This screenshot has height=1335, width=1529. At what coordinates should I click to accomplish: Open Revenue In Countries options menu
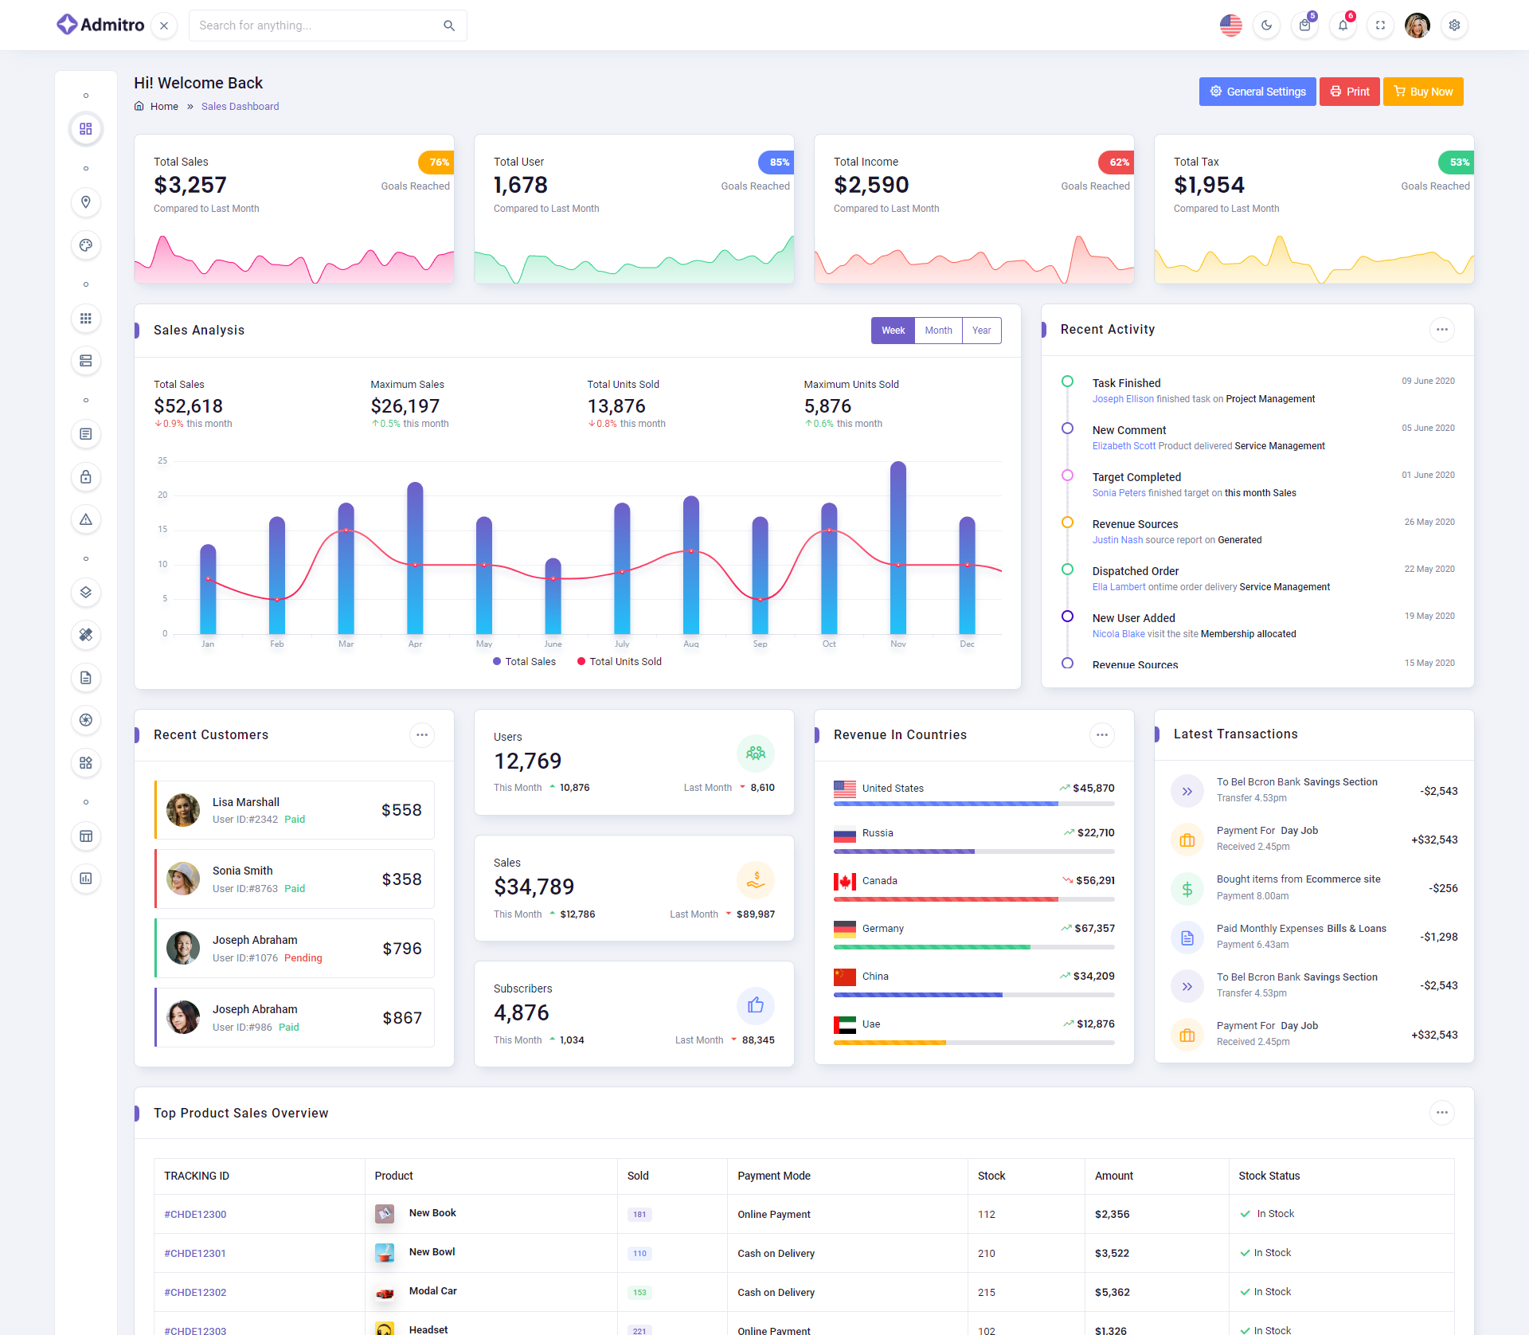coord(1102,735)
